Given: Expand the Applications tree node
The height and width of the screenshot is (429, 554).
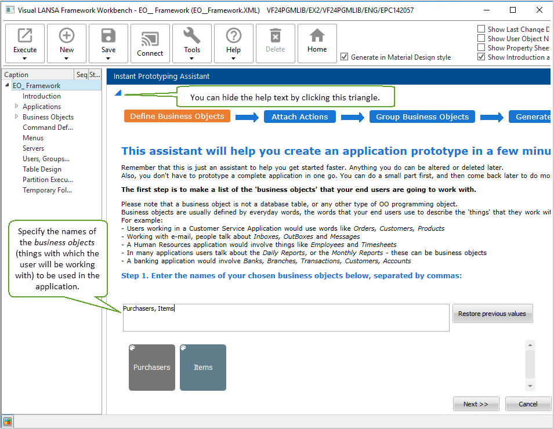Looking at the screenshot, I should coord(16,106).
